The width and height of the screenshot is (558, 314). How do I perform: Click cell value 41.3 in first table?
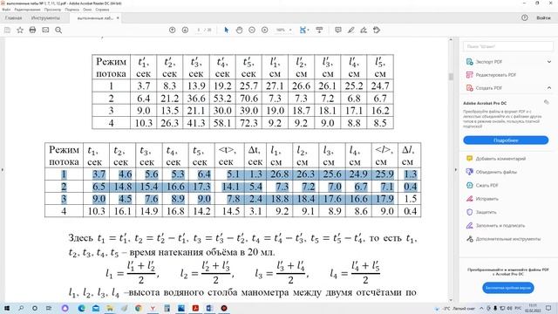(195, 123)
